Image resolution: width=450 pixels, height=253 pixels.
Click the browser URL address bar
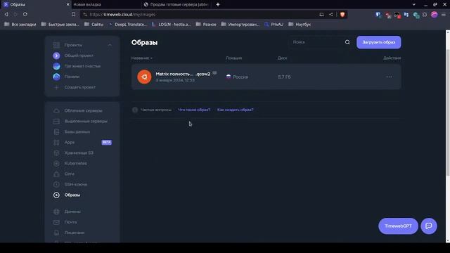point(201,14)
